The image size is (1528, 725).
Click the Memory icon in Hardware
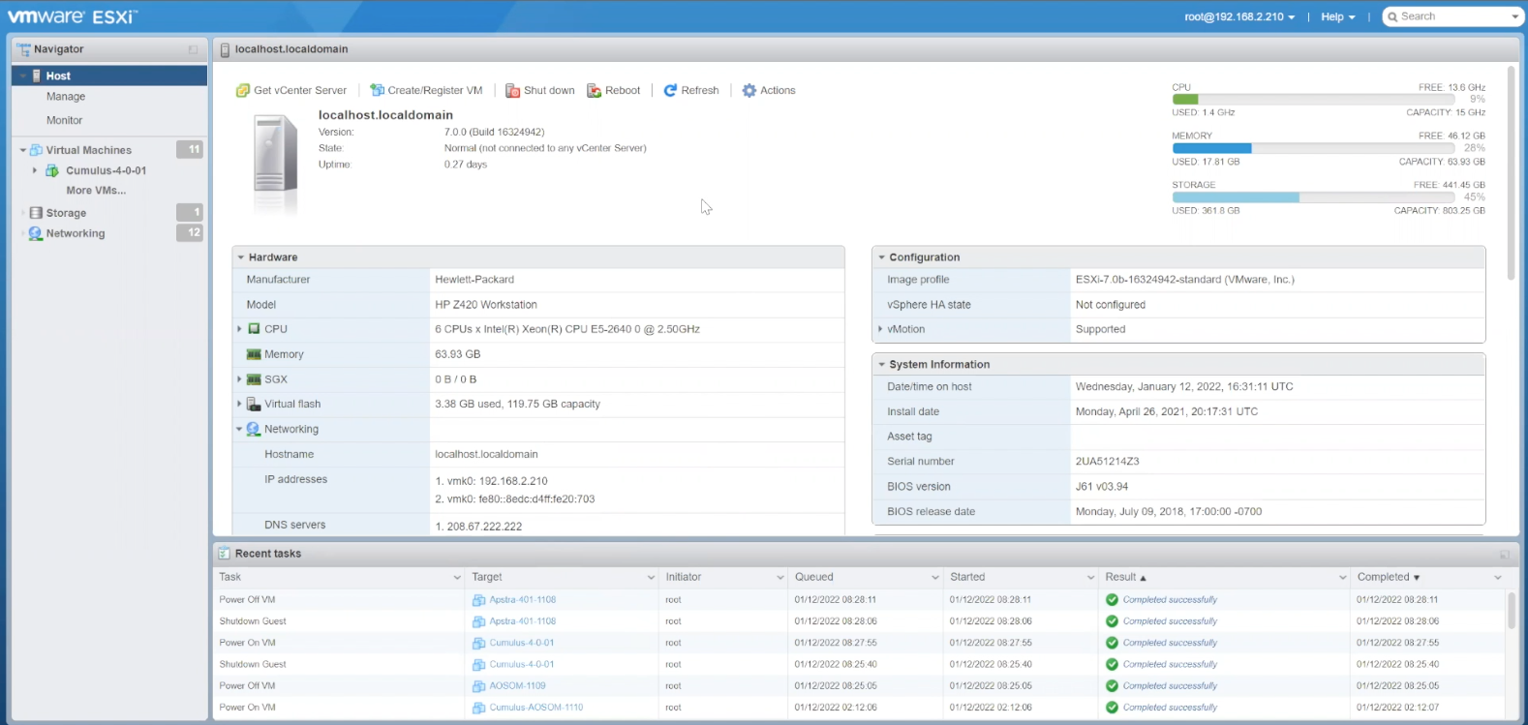point(254,354)
